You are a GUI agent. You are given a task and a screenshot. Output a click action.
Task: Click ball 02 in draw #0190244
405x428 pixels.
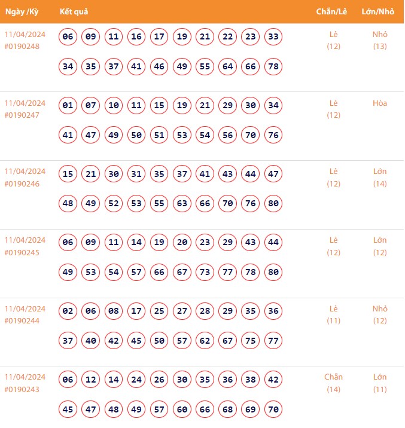point(68,311)
